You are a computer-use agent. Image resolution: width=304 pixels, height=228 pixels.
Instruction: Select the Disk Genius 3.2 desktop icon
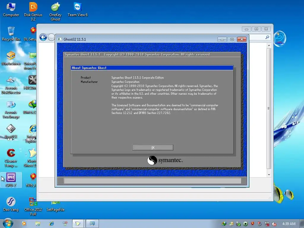click(x=33, y=12)
